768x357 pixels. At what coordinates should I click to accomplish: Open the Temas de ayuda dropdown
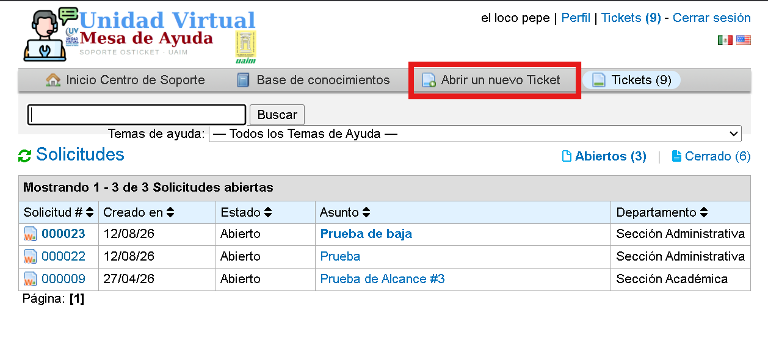point(475,134)
